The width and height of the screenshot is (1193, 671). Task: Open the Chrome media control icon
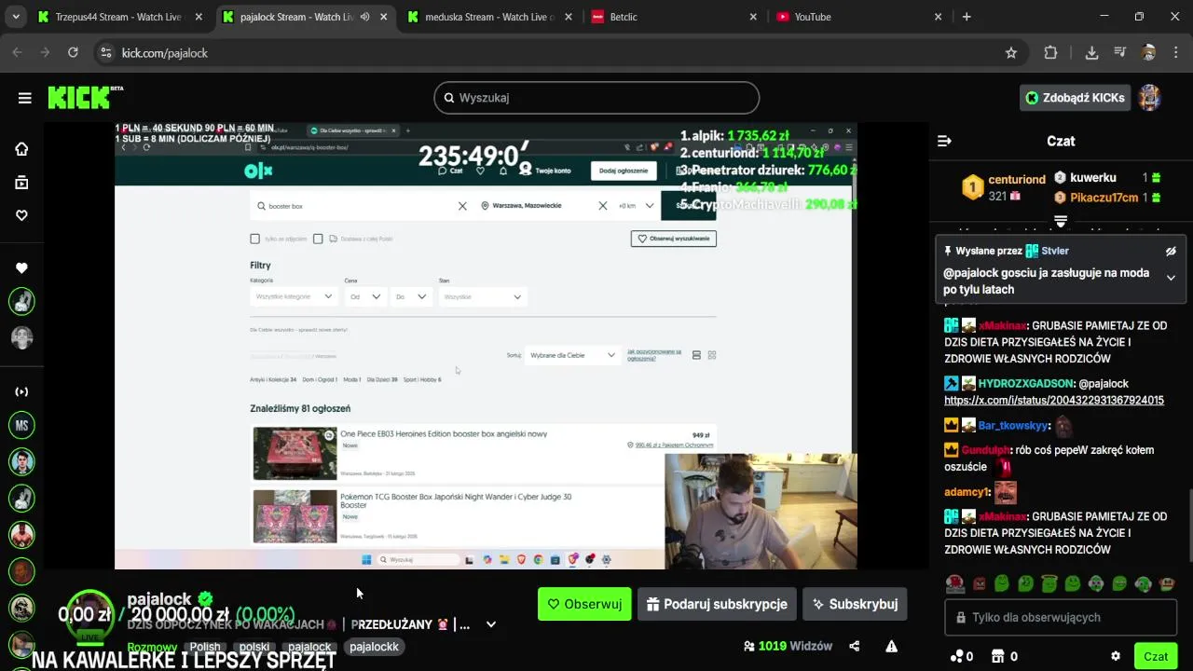pos(1119,53)
